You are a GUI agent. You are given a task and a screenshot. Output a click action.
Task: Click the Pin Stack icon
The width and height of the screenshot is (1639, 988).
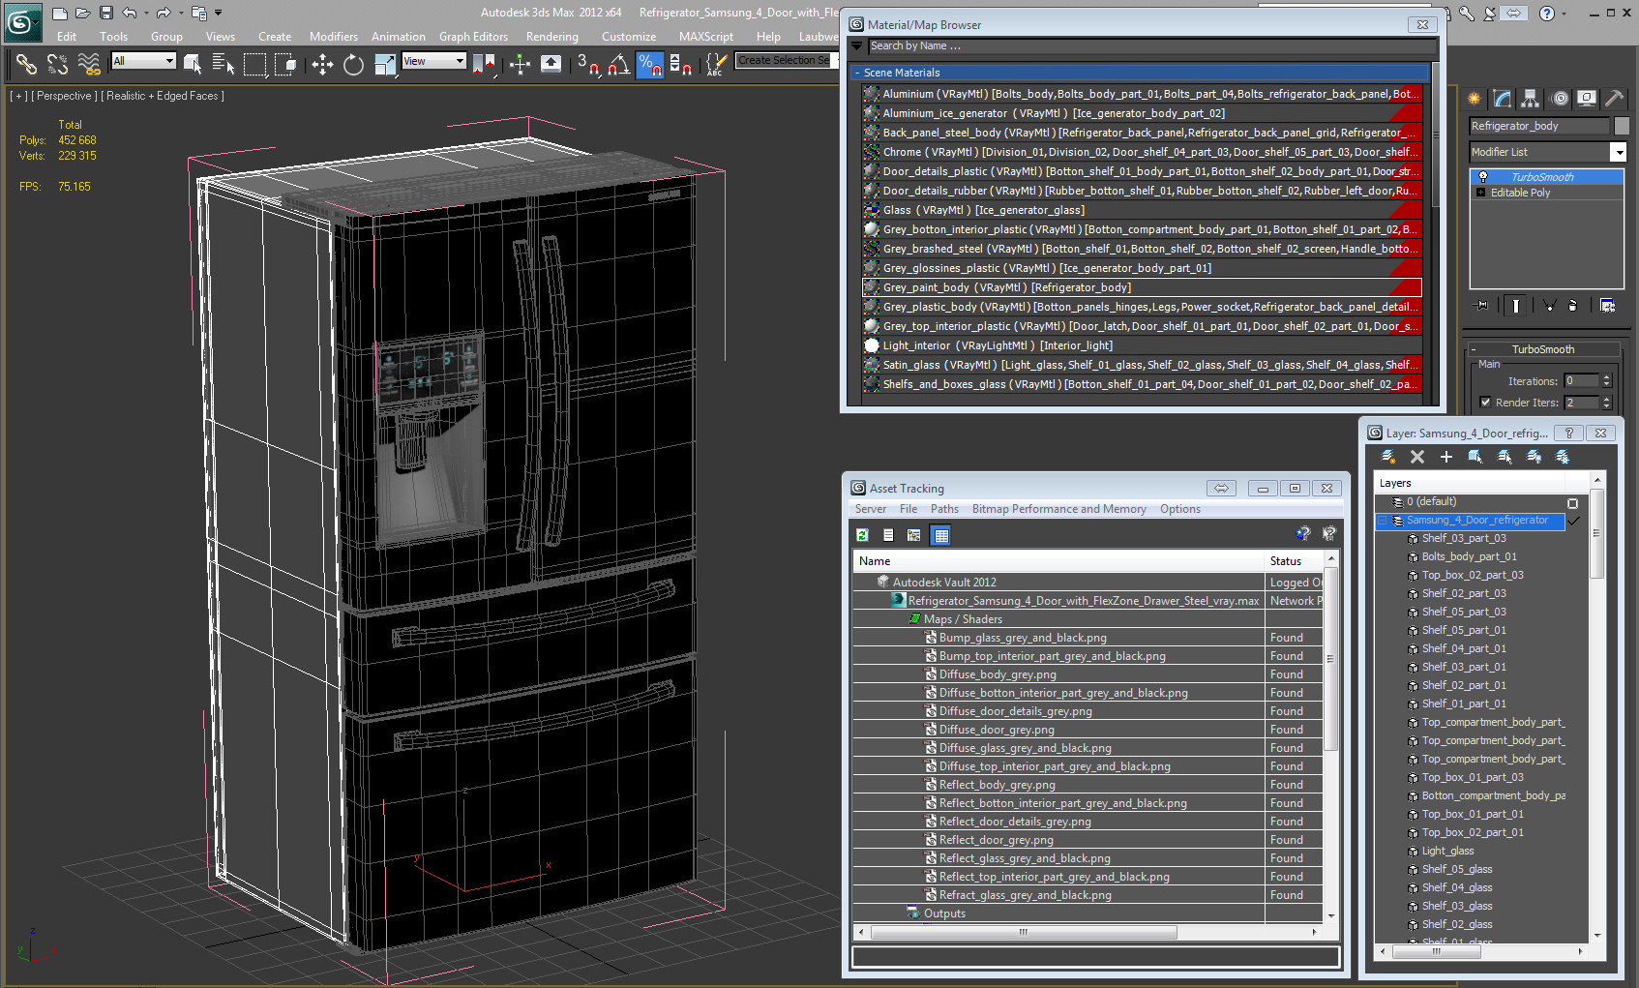tap(1482, 305)
